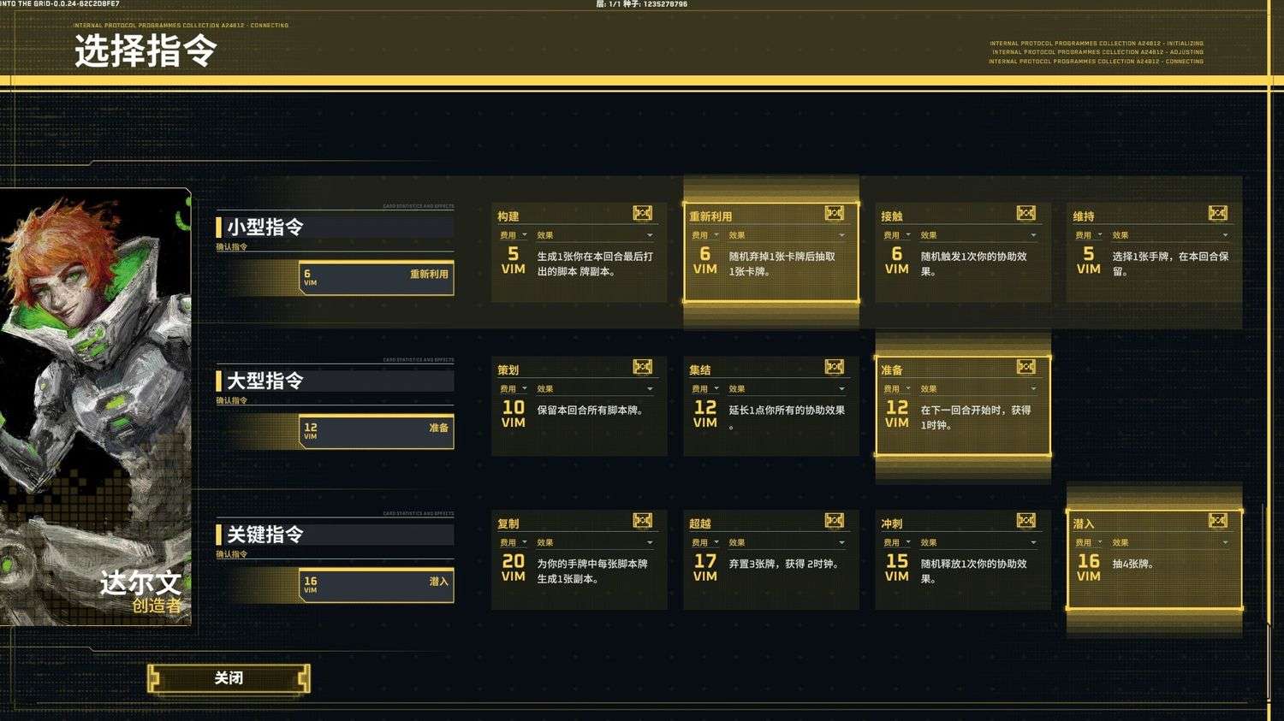Viewport: 1284px width, 721px height.
Task: Click the selected 准备 12 VIM slot
Action: 377,432
